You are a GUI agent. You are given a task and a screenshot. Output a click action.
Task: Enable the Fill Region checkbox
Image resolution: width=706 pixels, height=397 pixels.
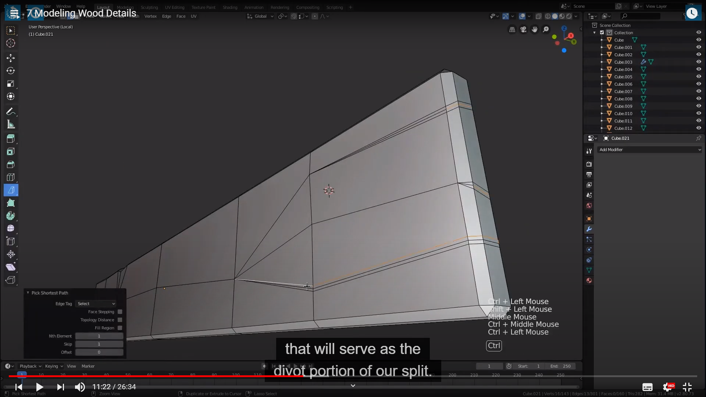pos(120,328)
